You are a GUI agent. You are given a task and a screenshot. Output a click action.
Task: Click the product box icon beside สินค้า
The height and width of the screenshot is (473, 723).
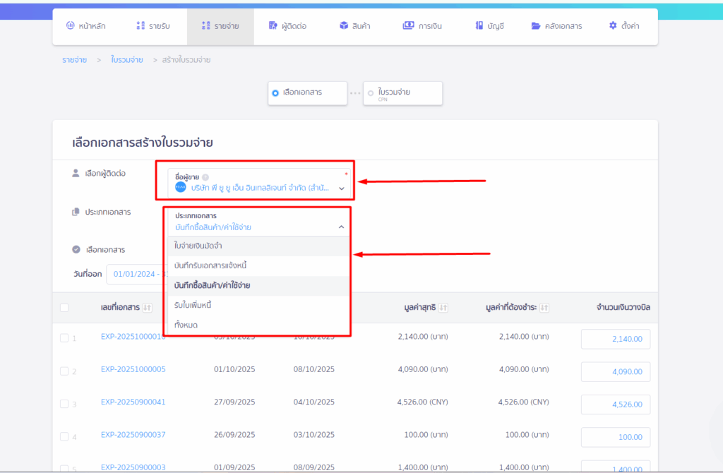pos(343,26)
